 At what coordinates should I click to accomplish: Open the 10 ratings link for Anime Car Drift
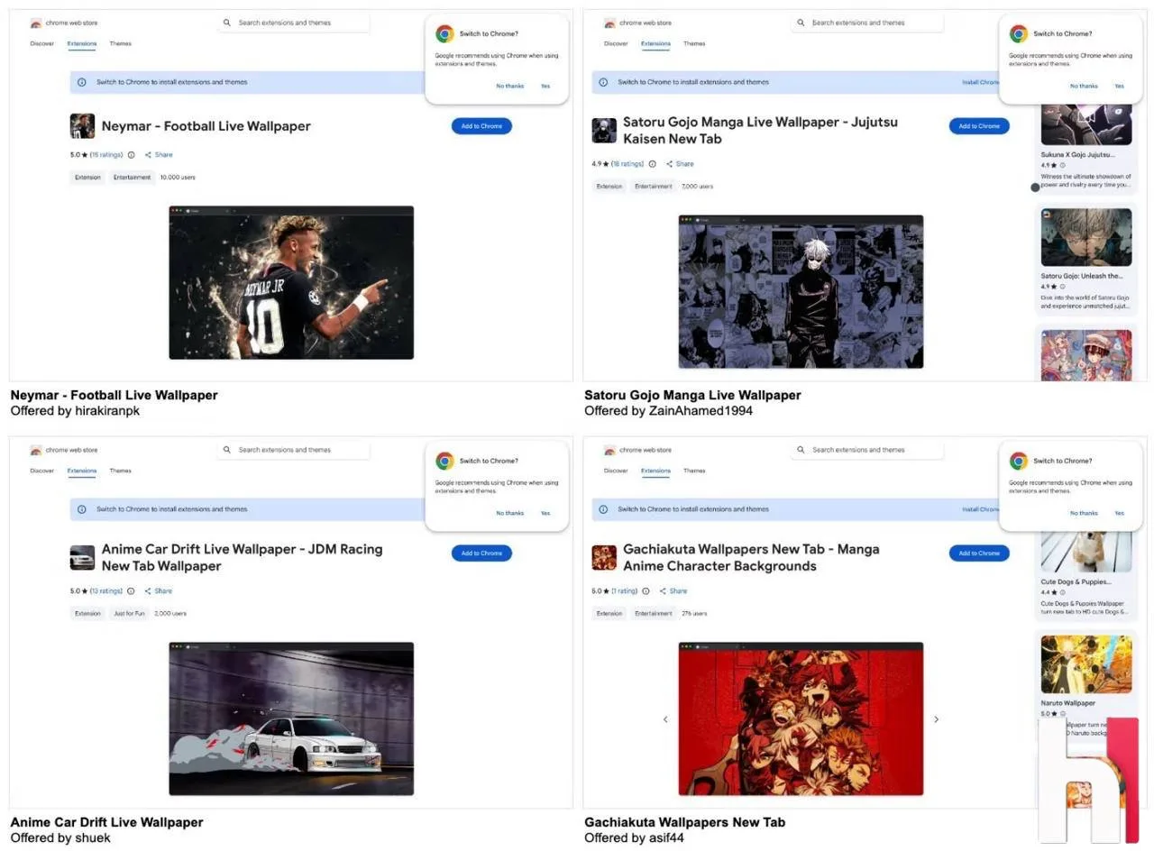tap(106, 591)
